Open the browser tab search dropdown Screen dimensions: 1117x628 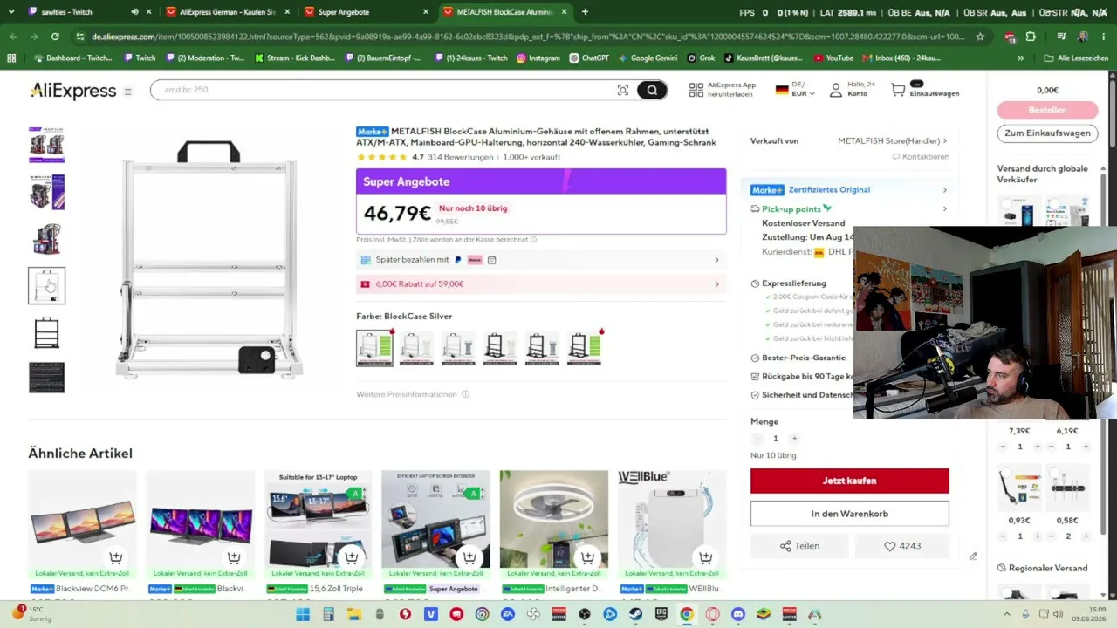(12, 12)
